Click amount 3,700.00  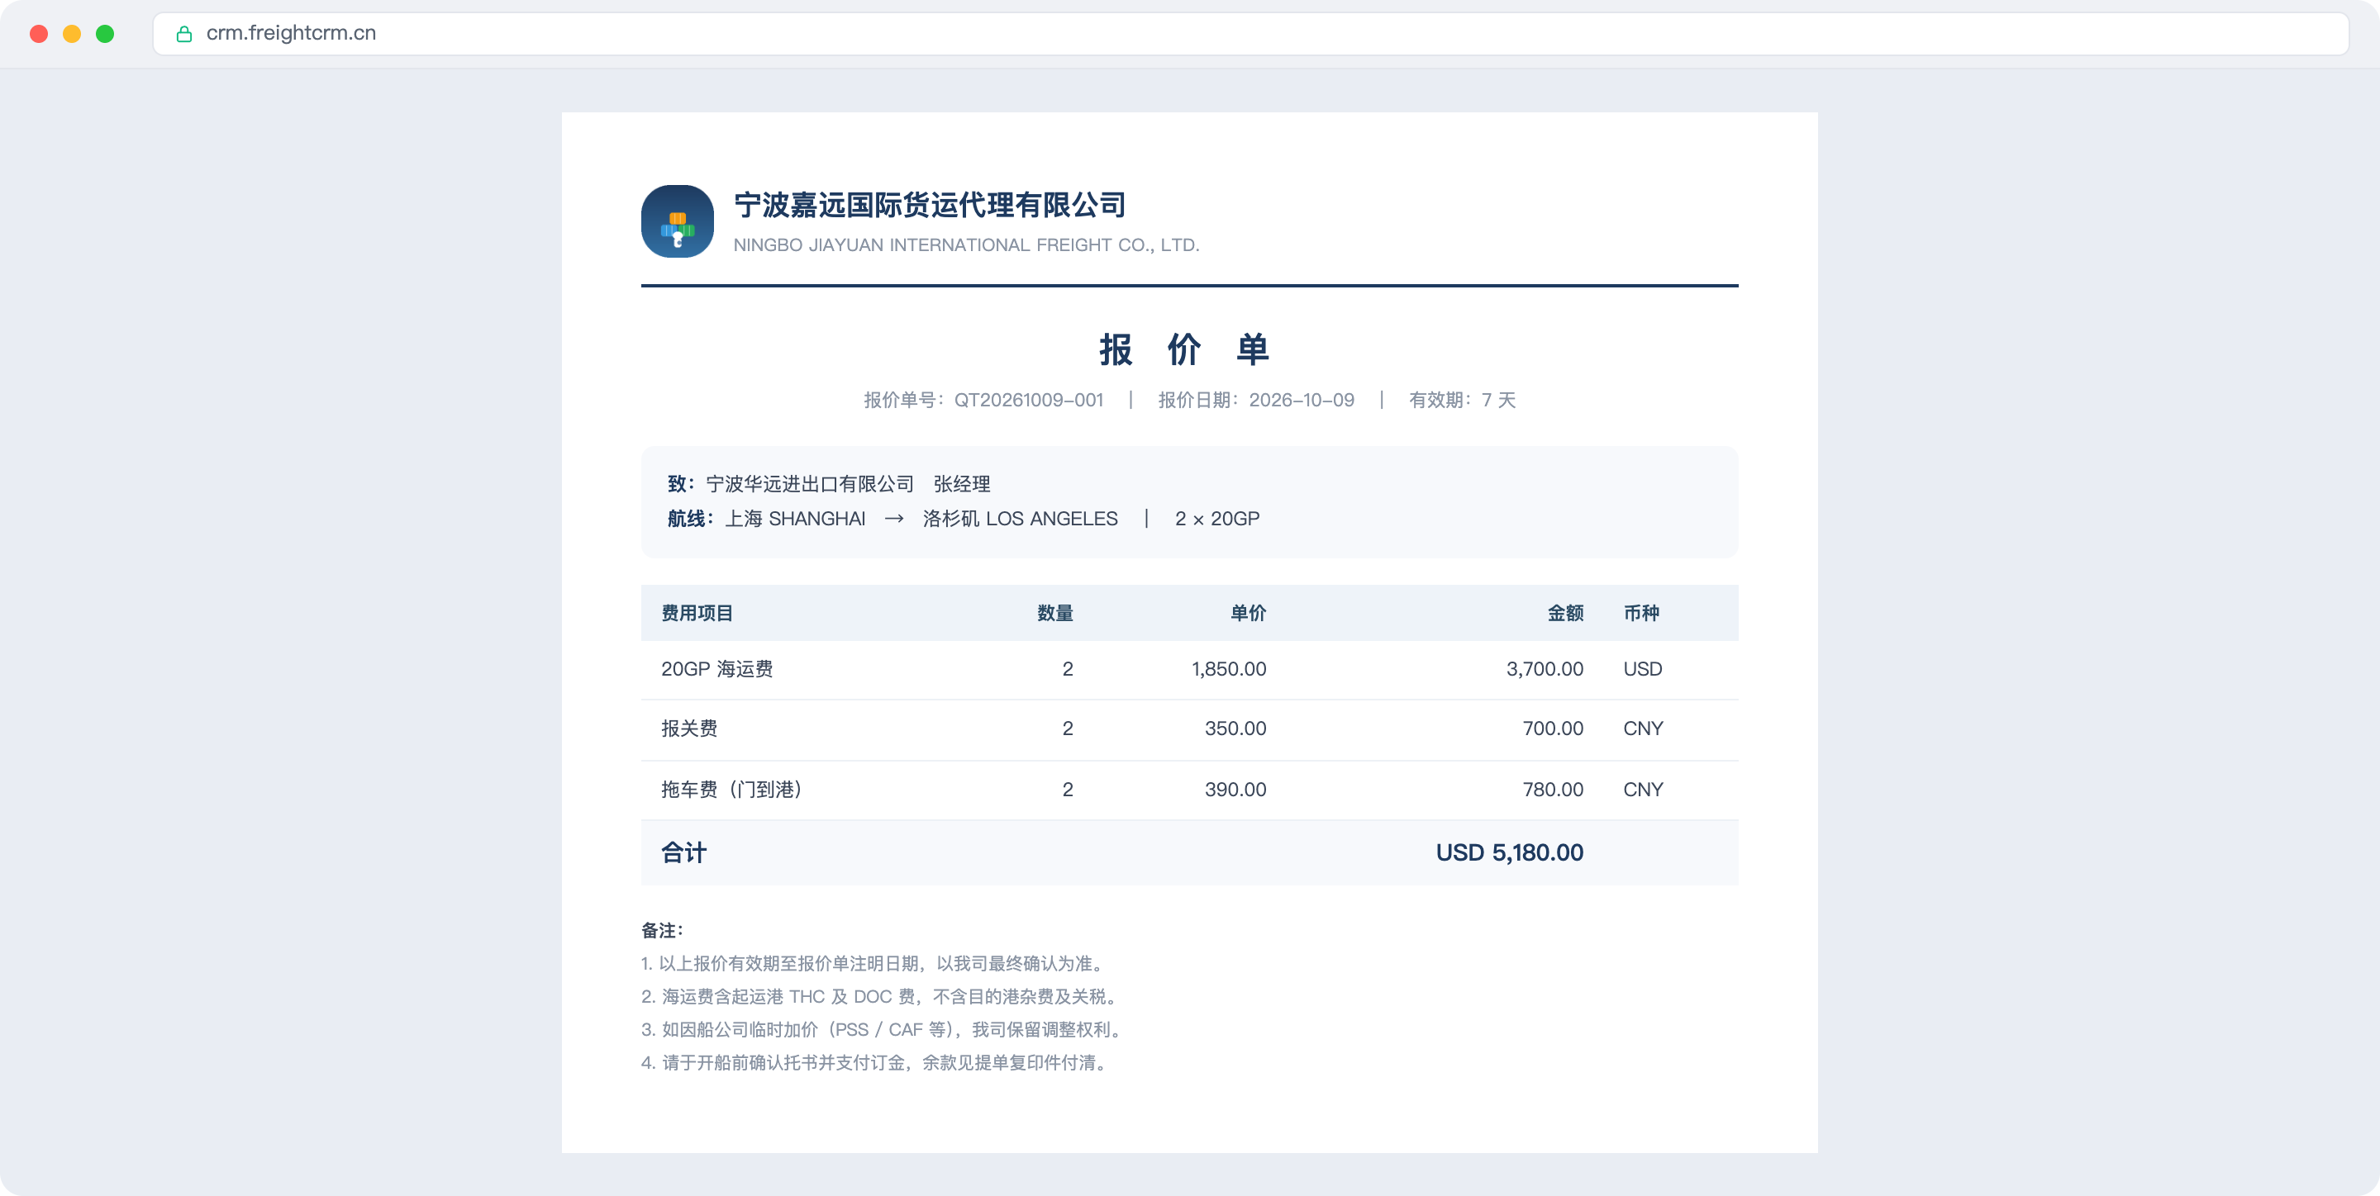point(1545,669)
